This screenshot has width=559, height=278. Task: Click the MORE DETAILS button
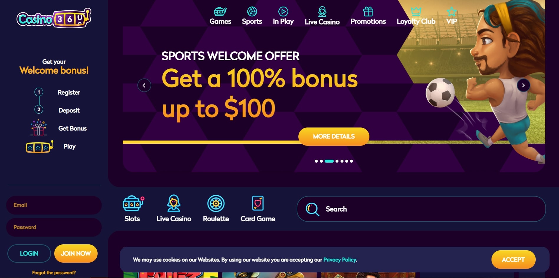coord(334,137)
